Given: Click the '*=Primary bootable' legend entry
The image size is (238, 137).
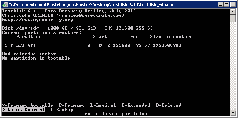Looking at the screenshot, I should [27, 105].
